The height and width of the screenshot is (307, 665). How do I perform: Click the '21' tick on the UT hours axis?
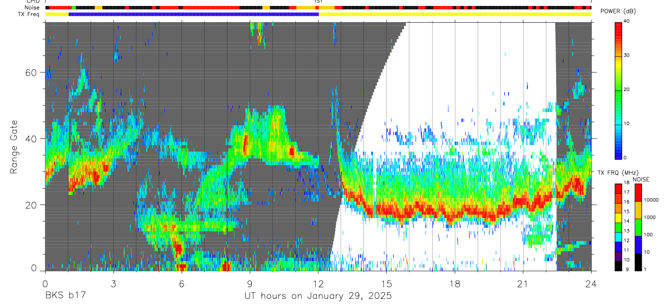click(523, 284)
